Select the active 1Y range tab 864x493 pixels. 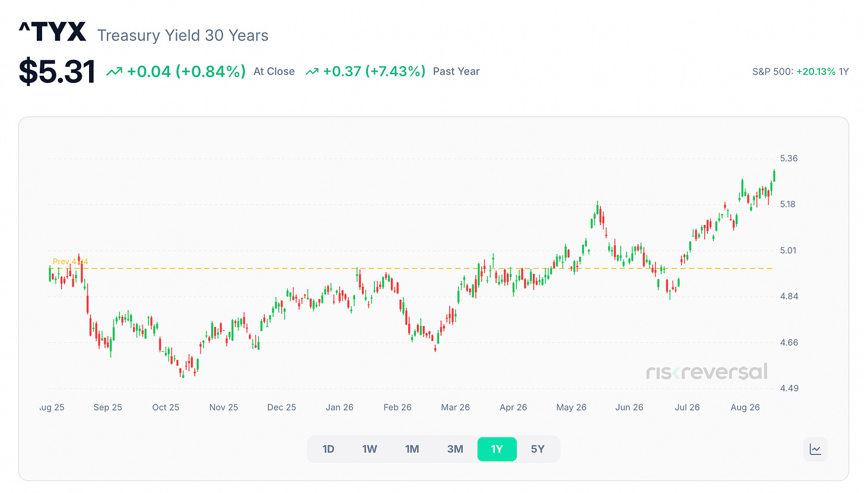tap(497, 449)
